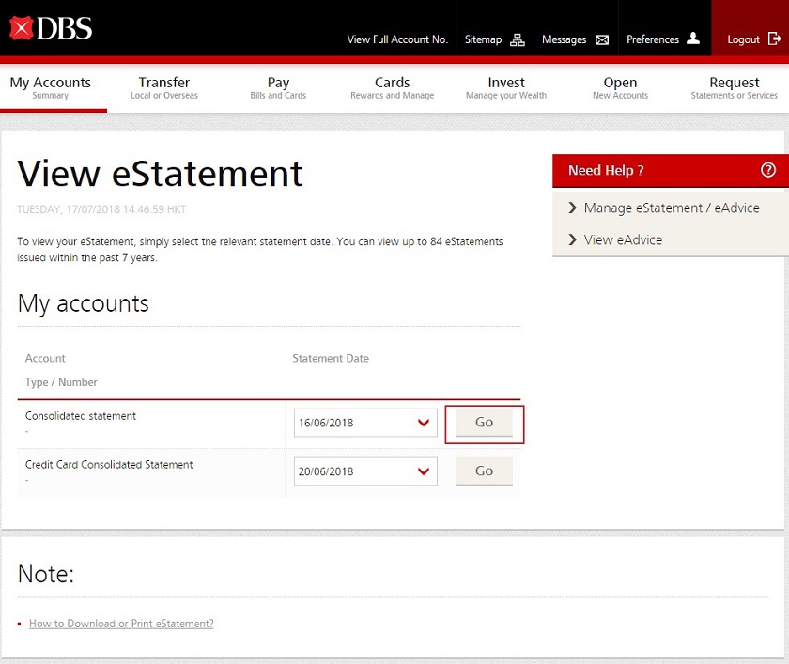Select the 20/06/2018 statement date field
The width and height of the screenshot is (789, 664).
coord(351,471)
